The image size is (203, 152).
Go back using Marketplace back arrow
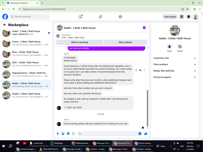[x=4, y=25]
